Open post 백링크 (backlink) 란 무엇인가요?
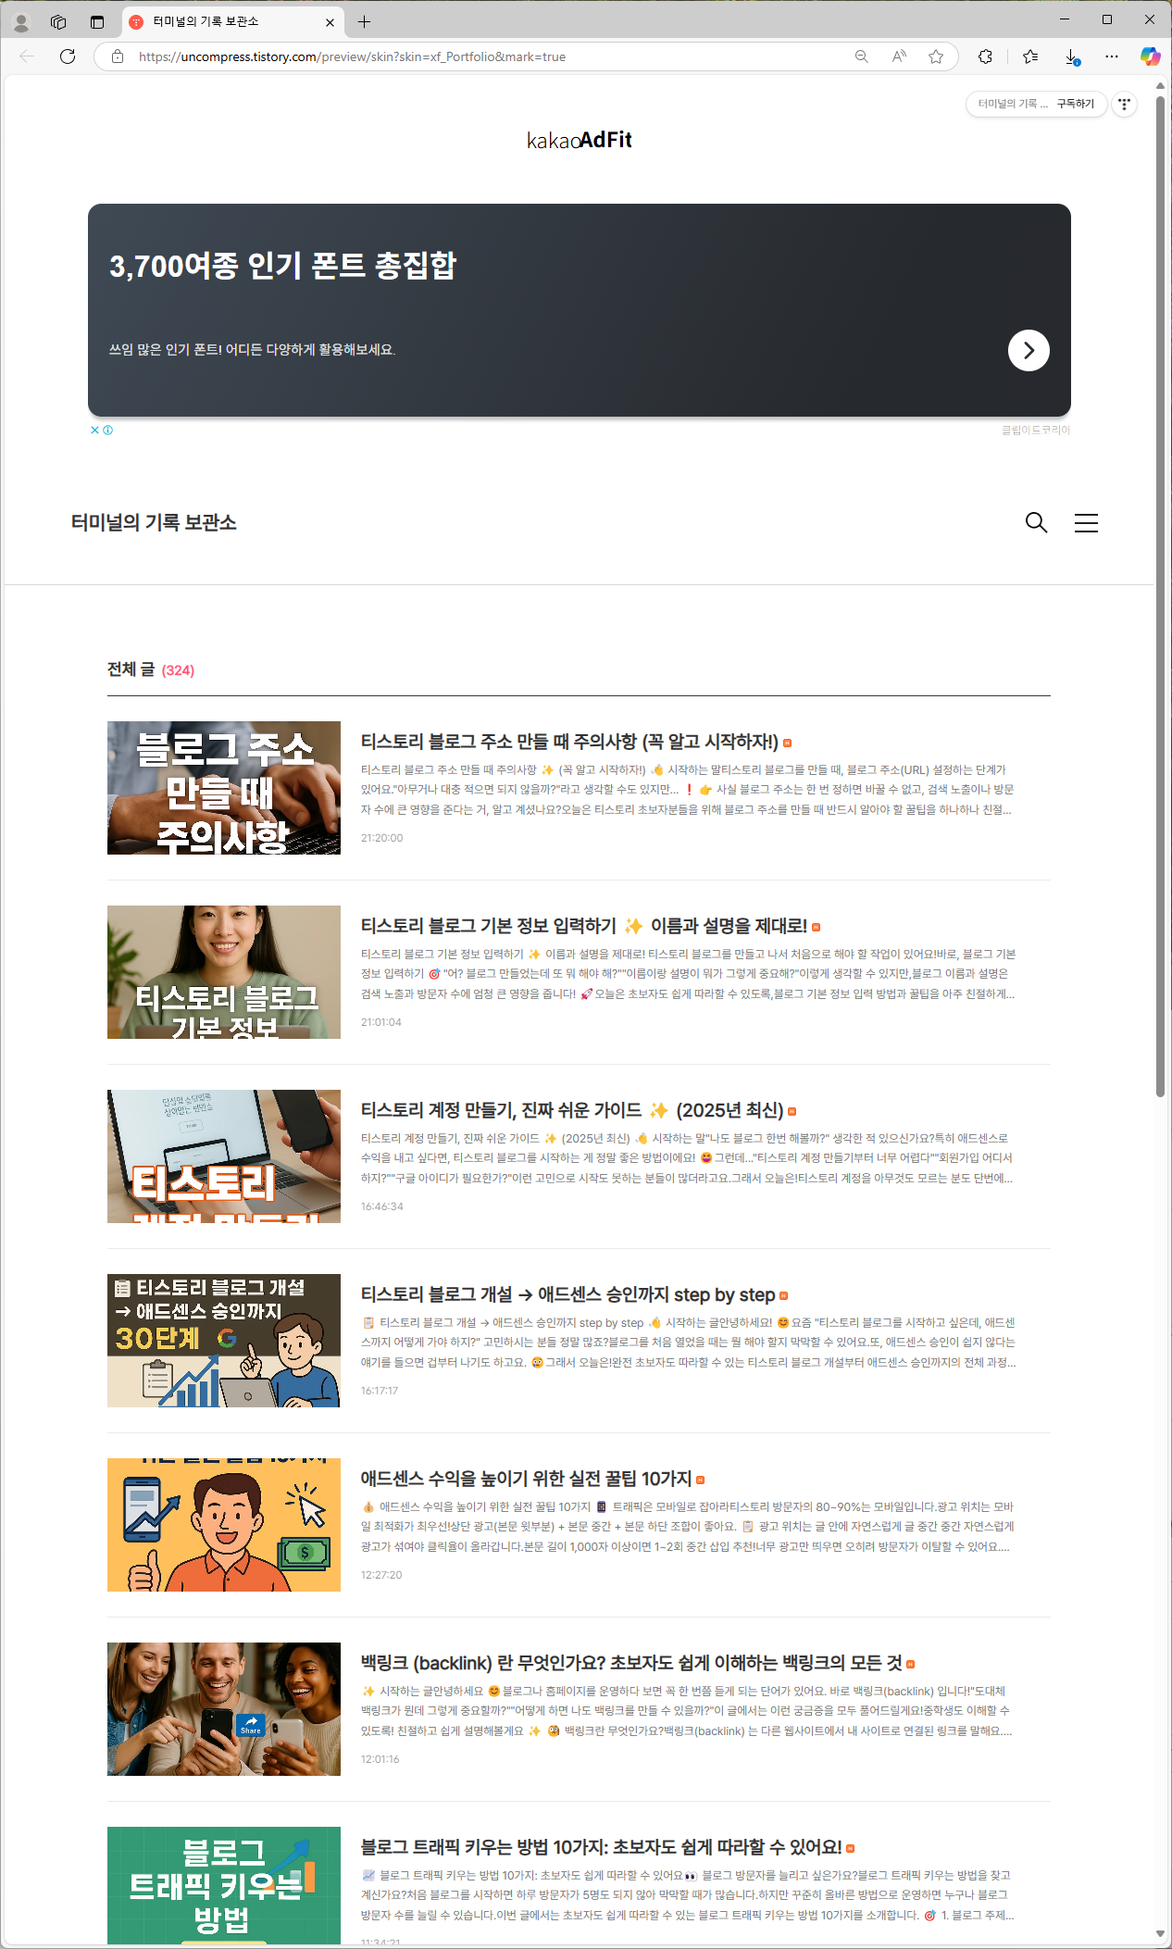Viewport: 1172px width, 1949px height. coord(631,1663)
